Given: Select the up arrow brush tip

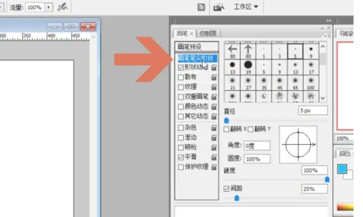Looking at the screenshot, I should coord(248,51).
